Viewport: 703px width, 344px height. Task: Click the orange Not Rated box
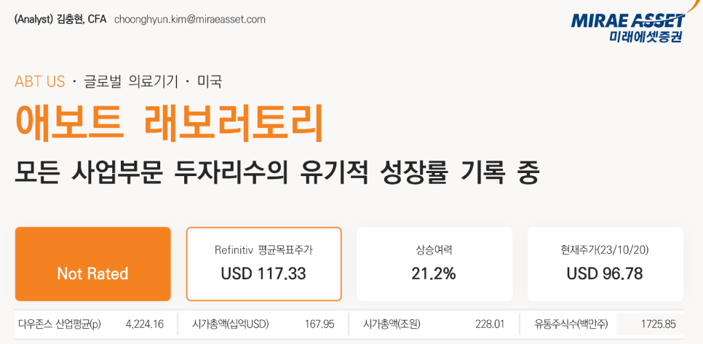[93, 264]
